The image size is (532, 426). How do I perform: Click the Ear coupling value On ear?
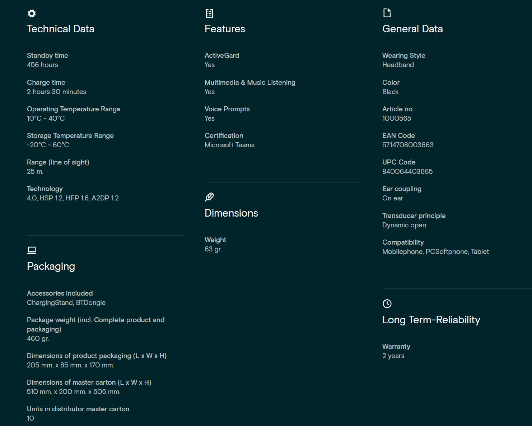click(x=393, y=198)
